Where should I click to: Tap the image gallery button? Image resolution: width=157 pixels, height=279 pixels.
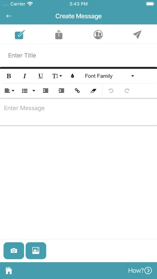[36, 251]
